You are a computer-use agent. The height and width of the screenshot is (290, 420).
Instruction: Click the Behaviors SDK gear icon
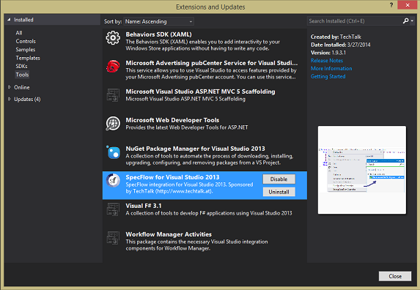tap(113, 38)
